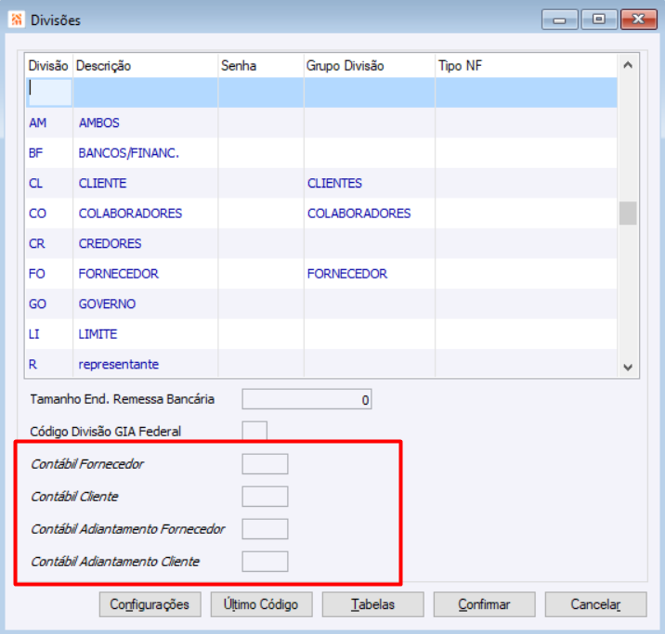Screen dimensions: 665x634
Task: Open the Configurações button
Action: tap(150, 604)
